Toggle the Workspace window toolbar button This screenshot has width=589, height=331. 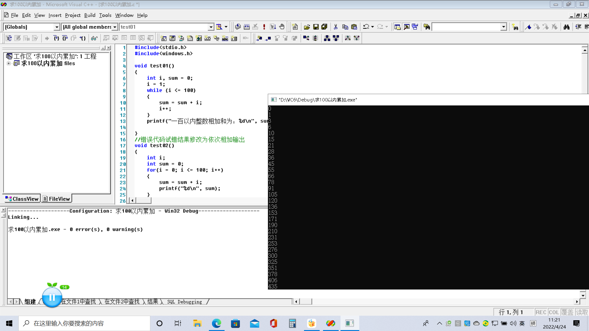pyautogui.click(x=397, y=27)
